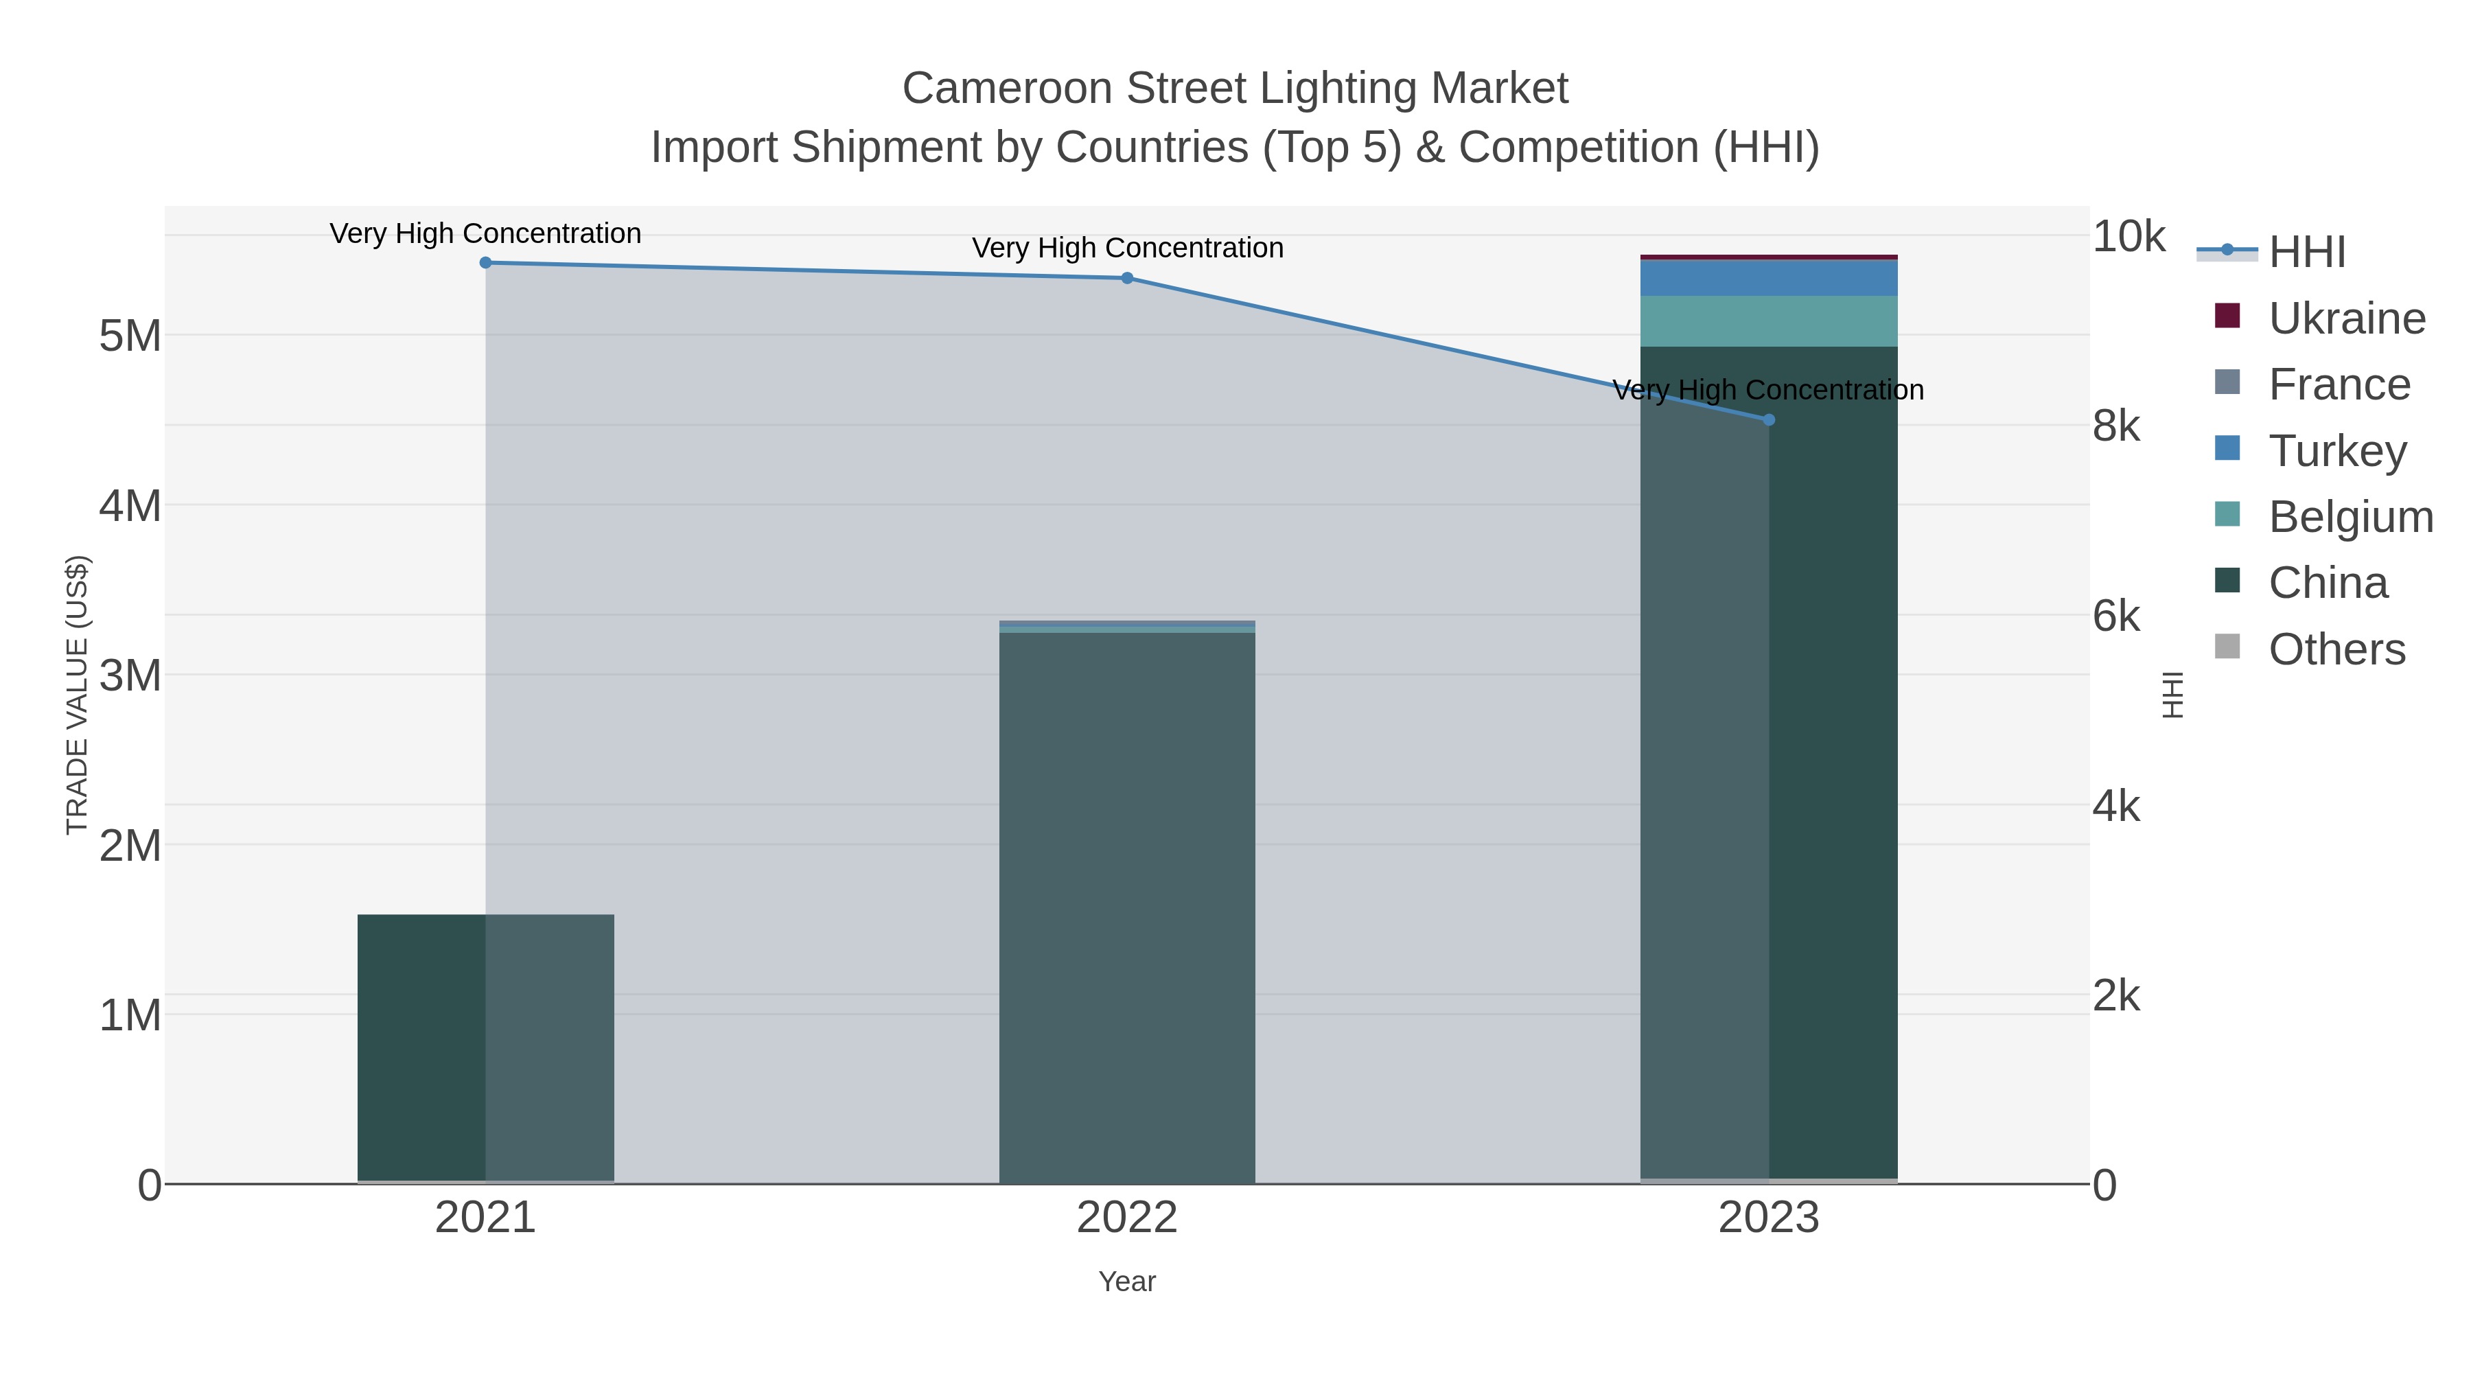This screenshot has width=2471, height=1390.
Task: Click the Ukraine legend label
Action: (x=2347, y=318)
